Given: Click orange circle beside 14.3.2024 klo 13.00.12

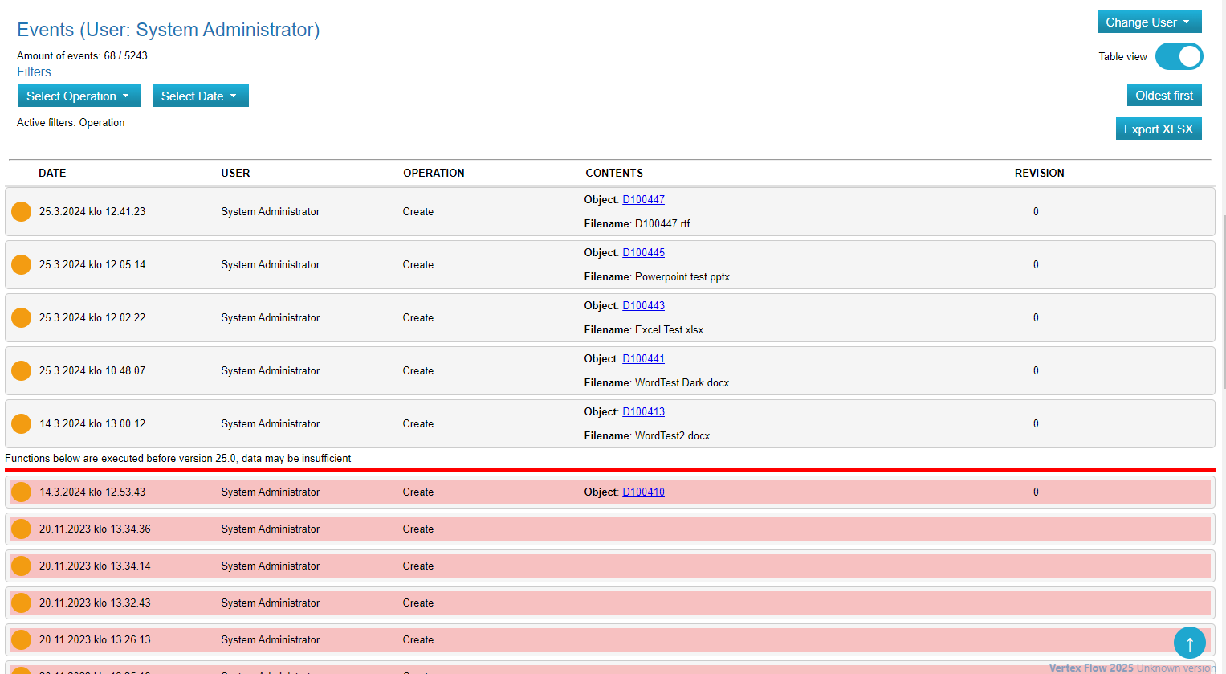Looking at the screenshot, I should [x=22, y=423].
